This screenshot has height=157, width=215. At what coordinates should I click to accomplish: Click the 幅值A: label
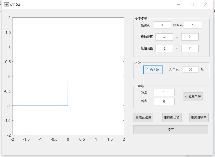tap(145, 26)
